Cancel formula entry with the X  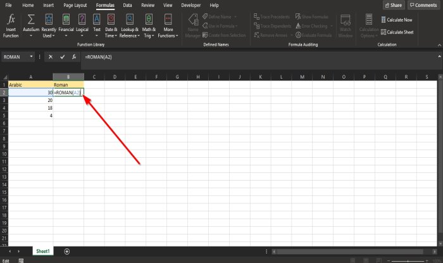click(51, 57)
